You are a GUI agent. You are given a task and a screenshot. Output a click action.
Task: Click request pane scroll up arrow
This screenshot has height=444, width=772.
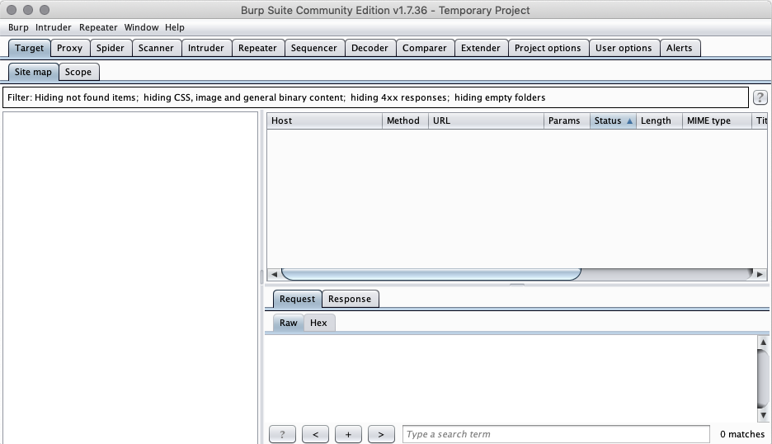pos(763,342)
